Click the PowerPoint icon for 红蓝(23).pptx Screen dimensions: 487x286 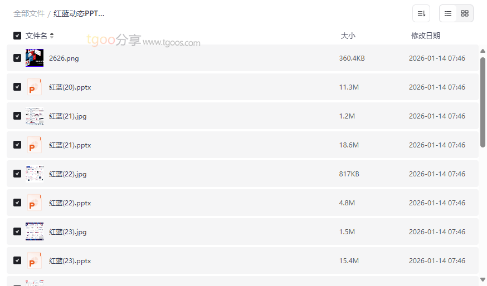click(35, 261)
